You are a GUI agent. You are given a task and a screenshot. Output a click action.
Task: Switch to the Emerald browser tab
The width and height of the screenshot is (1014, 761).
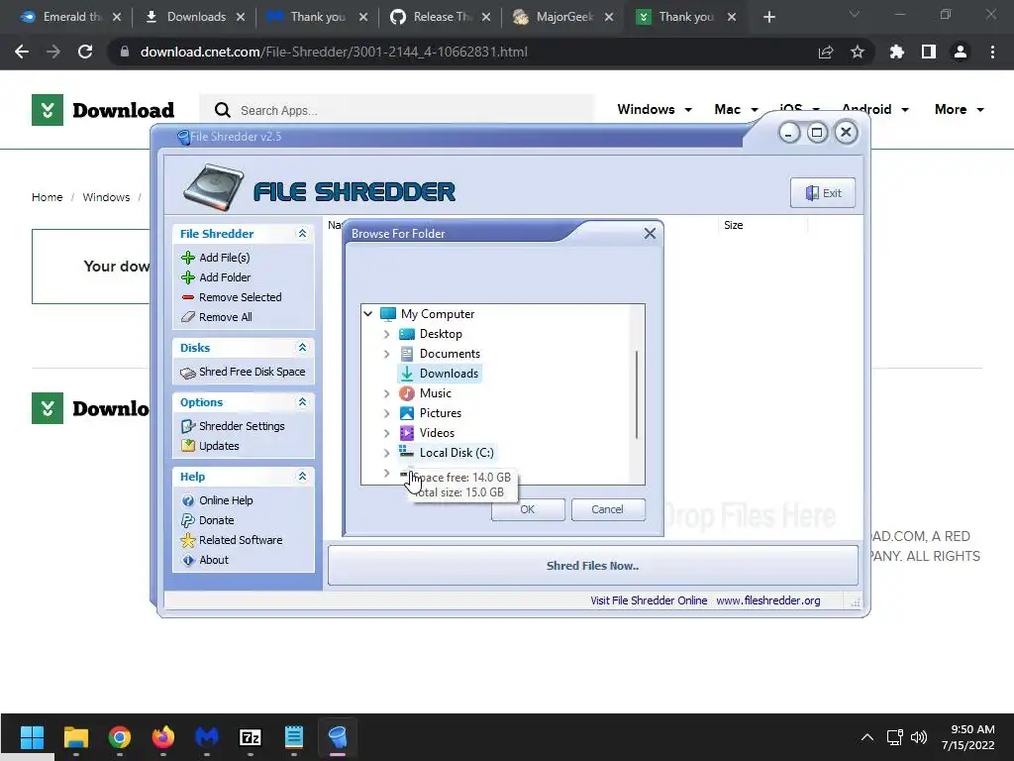[70, 17]
